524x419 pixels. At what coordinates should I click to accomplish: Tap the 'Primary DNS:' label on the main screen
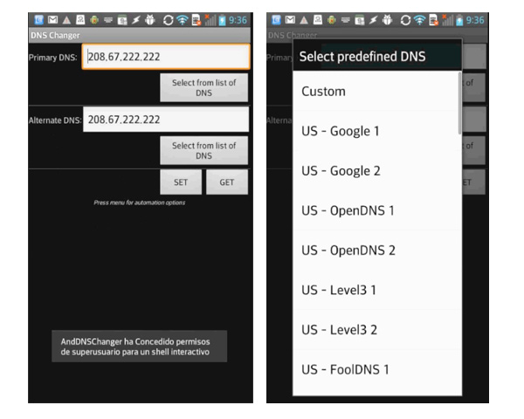52,58
